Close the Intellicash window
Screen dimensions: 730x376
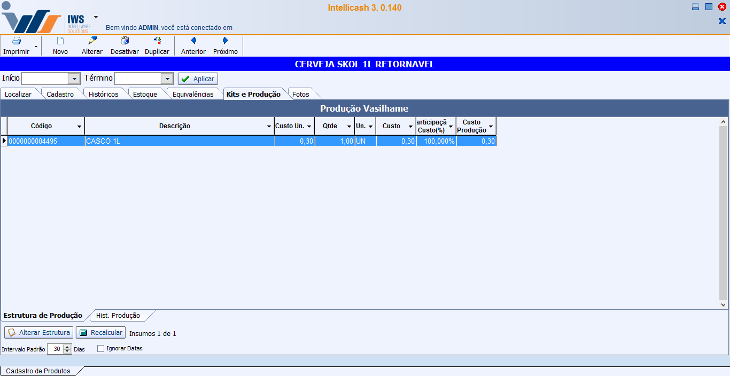(x=722, y=7)
